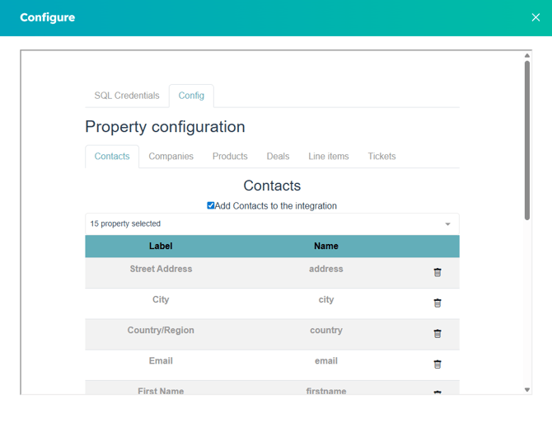This screenshot has width=552, height=423.
Task: Delete the Country/Region property row
Action: [x=437, y=334]
